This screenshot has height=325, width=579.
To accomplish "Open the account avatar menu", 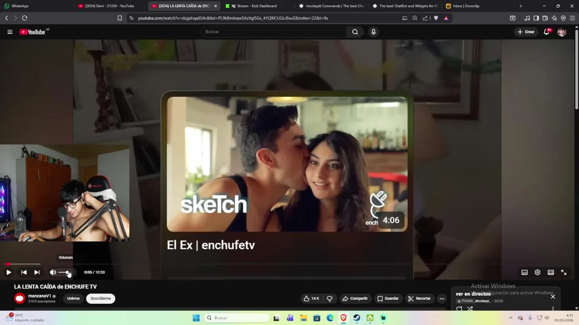I will (562, 32).
